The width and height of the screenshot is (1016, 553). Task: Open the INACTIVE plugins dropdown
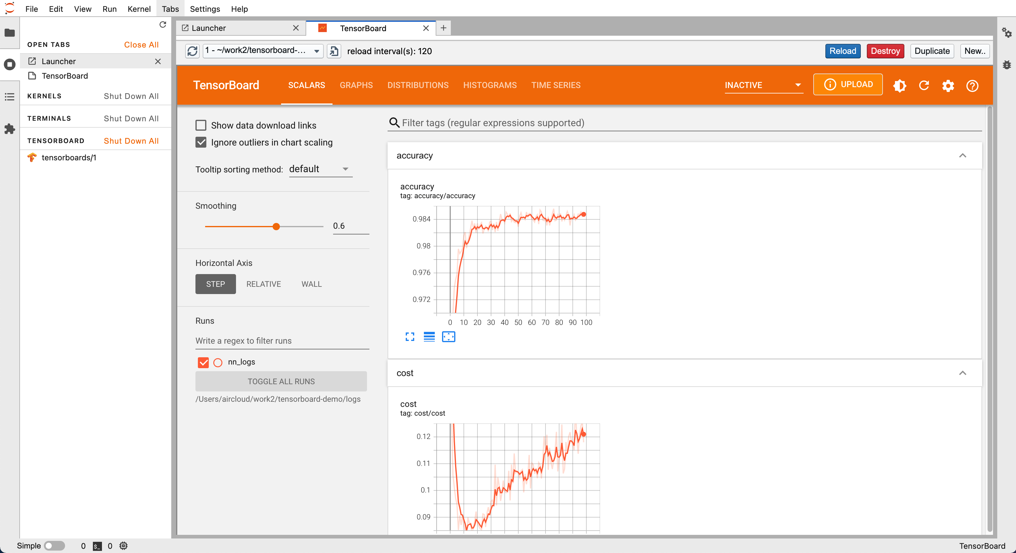click(763, 85)
